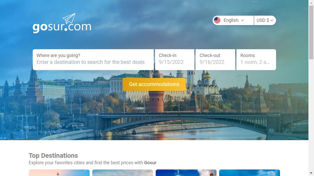Open the Check-in date picker
Image resolution: width=314 pixels, height=176 pixels.
(x=175, y=60)
